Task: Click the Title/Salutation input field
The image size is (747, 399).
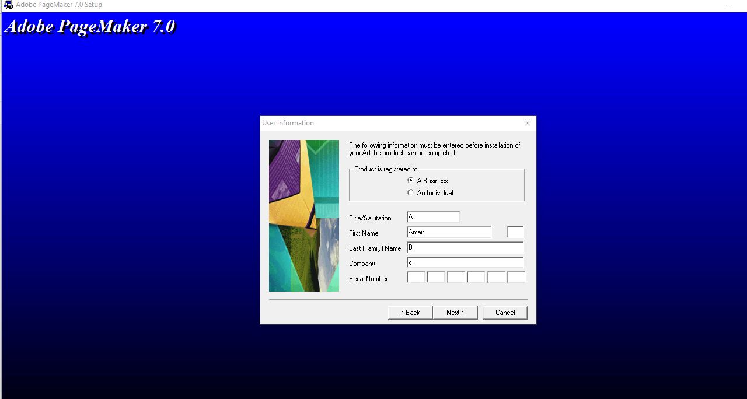Action: (x=432, y=216)
